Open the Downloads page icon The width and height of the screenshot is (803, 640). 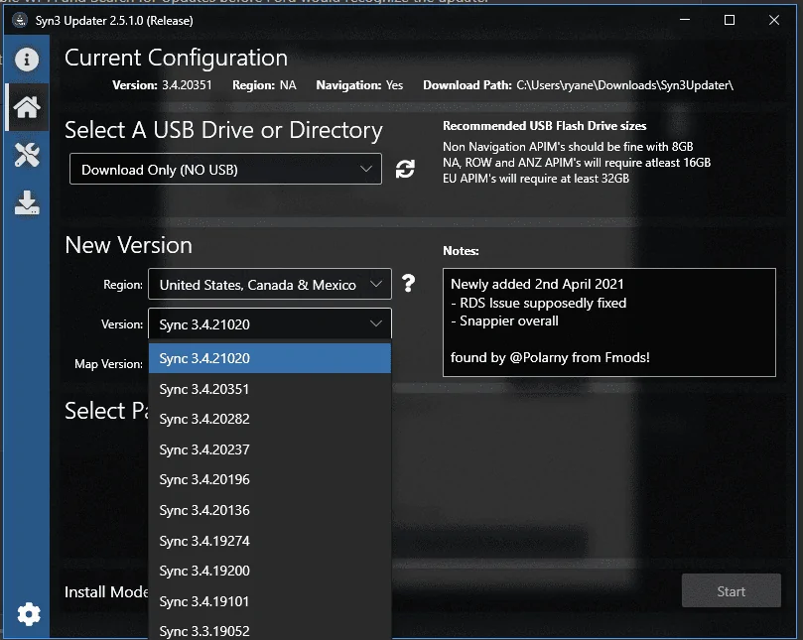27,202
